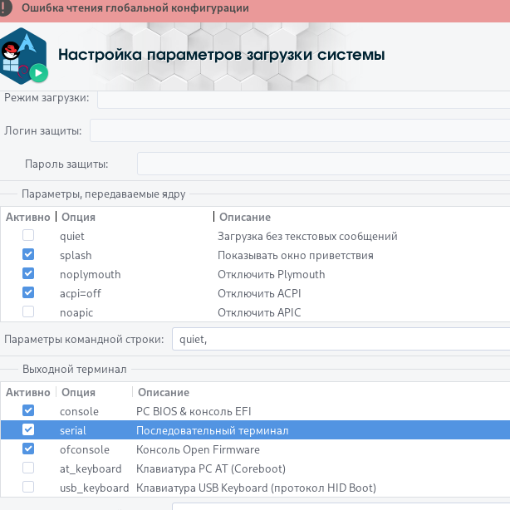Screen dimensions: 510x510
Task: Click description 'Отключить APIC'
Action: click(259, 313)
